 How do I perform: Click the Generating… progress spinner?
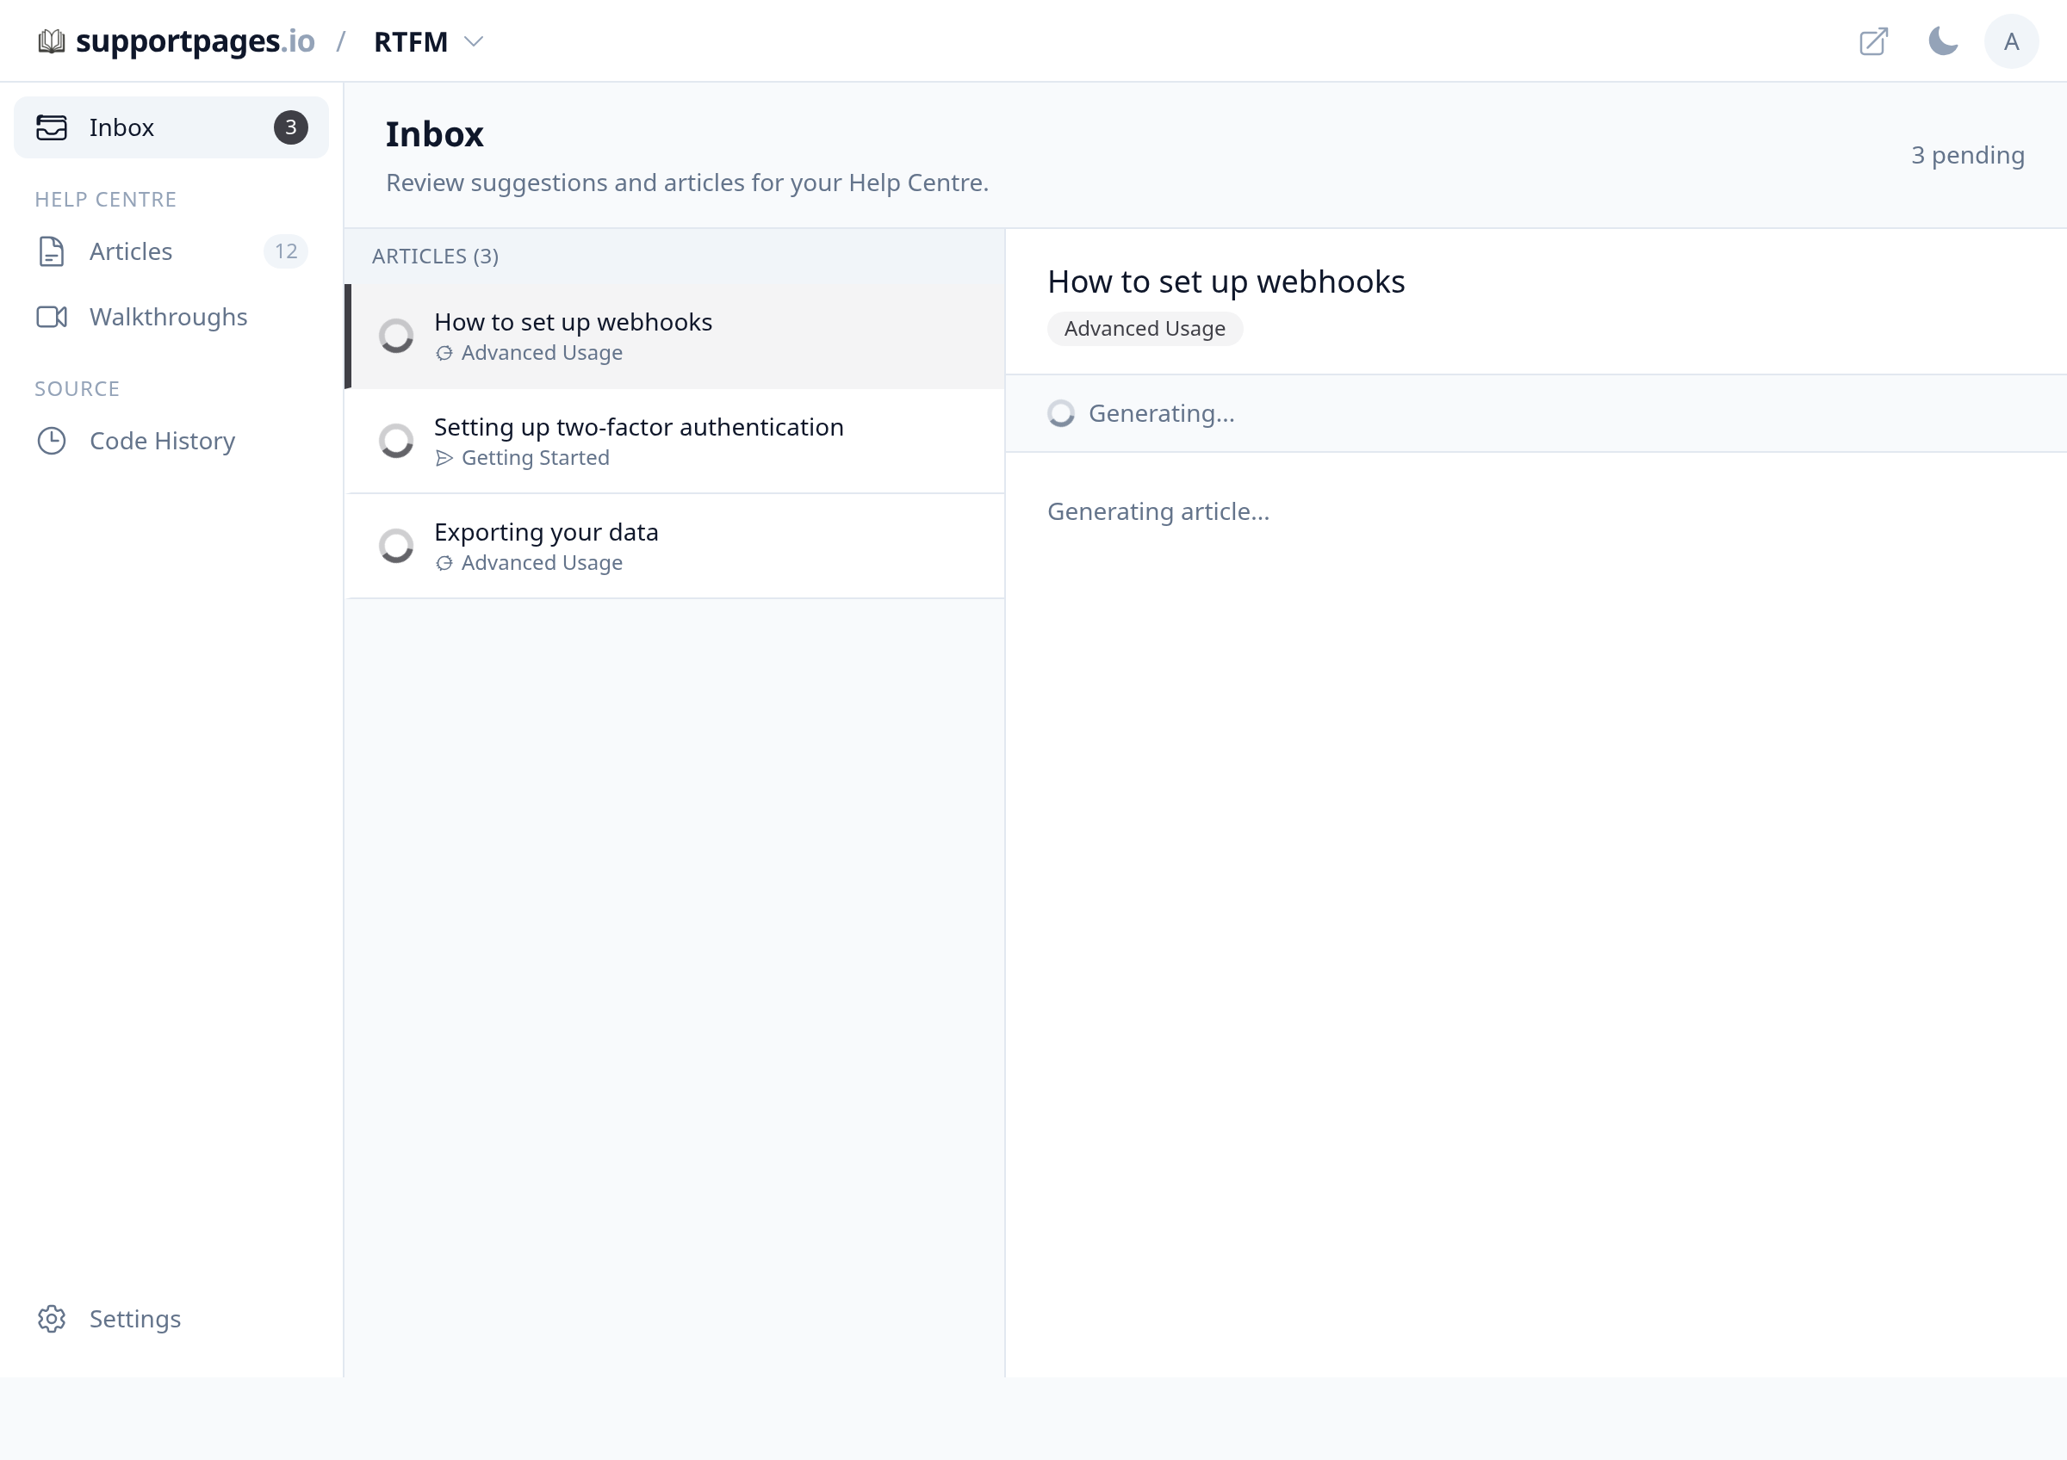1061,414
